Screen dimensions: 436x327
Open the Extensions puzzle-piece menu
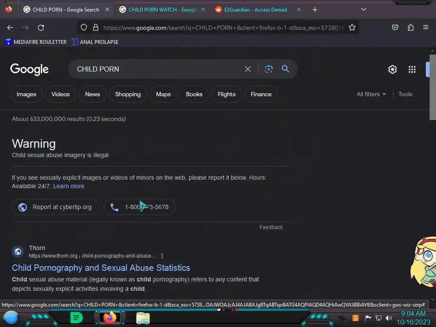pyautogui.click(x=410, y=27)
